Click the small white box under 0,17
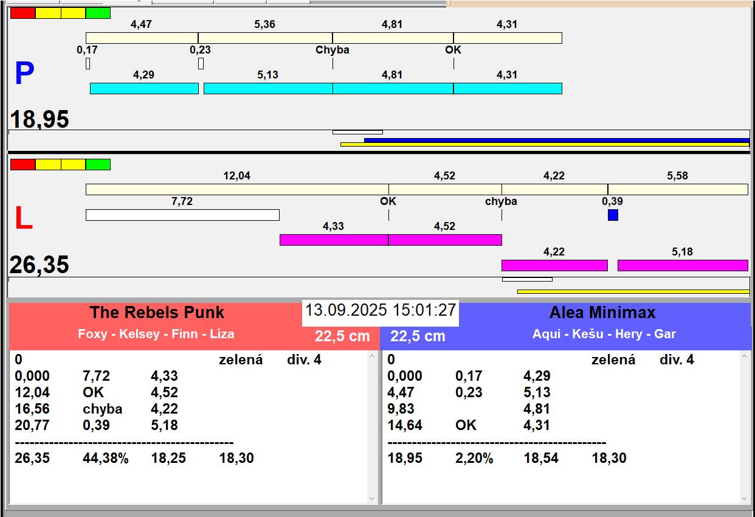755x517 pixels. [88, 63]
